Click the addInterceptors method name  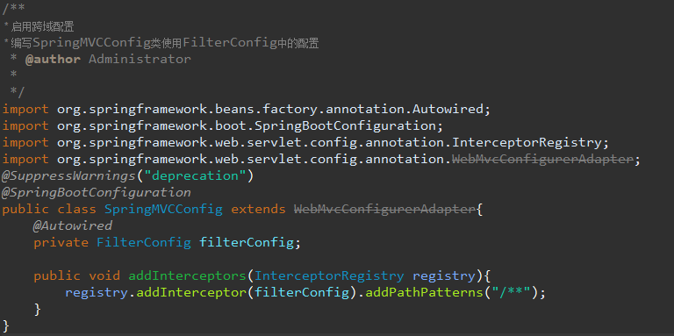(188, 275)
